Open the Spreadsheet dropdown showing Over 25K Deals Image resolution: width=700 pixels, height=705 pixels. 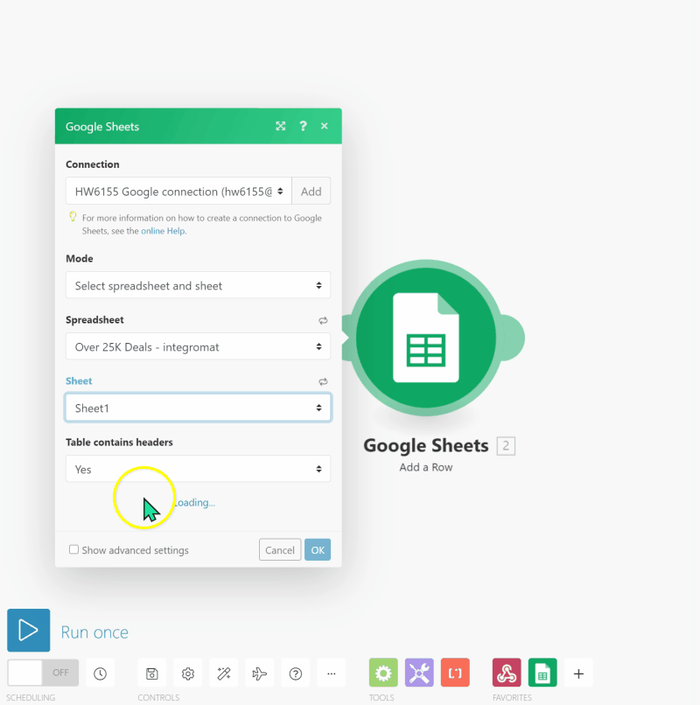tap(198, 346)
